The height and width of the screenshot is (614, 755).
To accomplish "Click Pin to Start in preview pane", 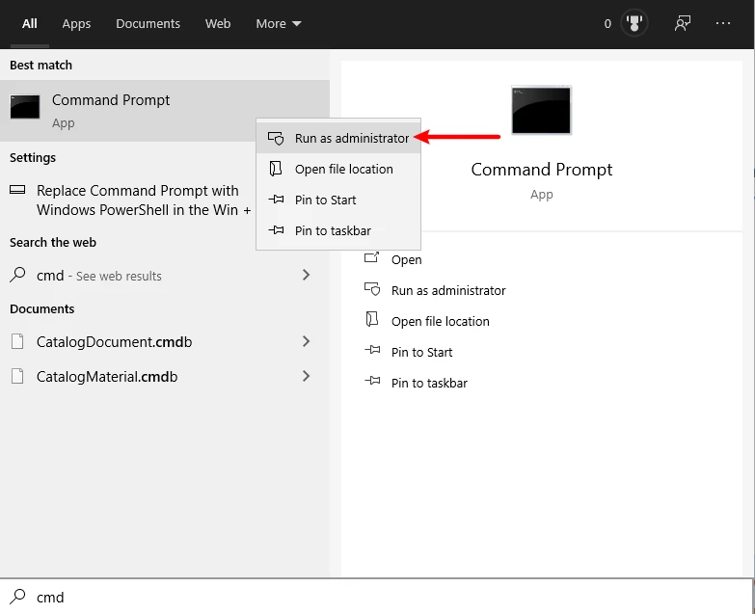I will (421, 352).
